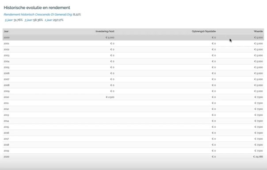Click the € 5.000 investment in row 2000
Screen dimensions: 267x170
pos(110,37)
